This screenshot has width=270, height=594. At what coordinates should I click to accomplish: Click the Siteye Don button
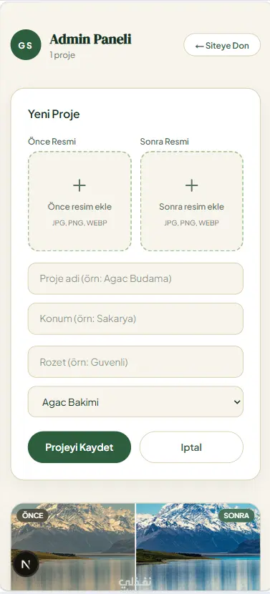(222, 45)
